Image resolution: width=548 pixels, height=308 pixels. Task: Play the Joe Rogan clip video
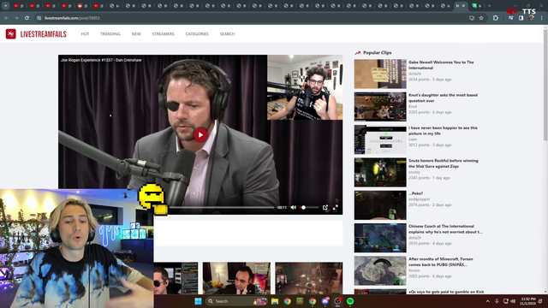pos(200,135)
